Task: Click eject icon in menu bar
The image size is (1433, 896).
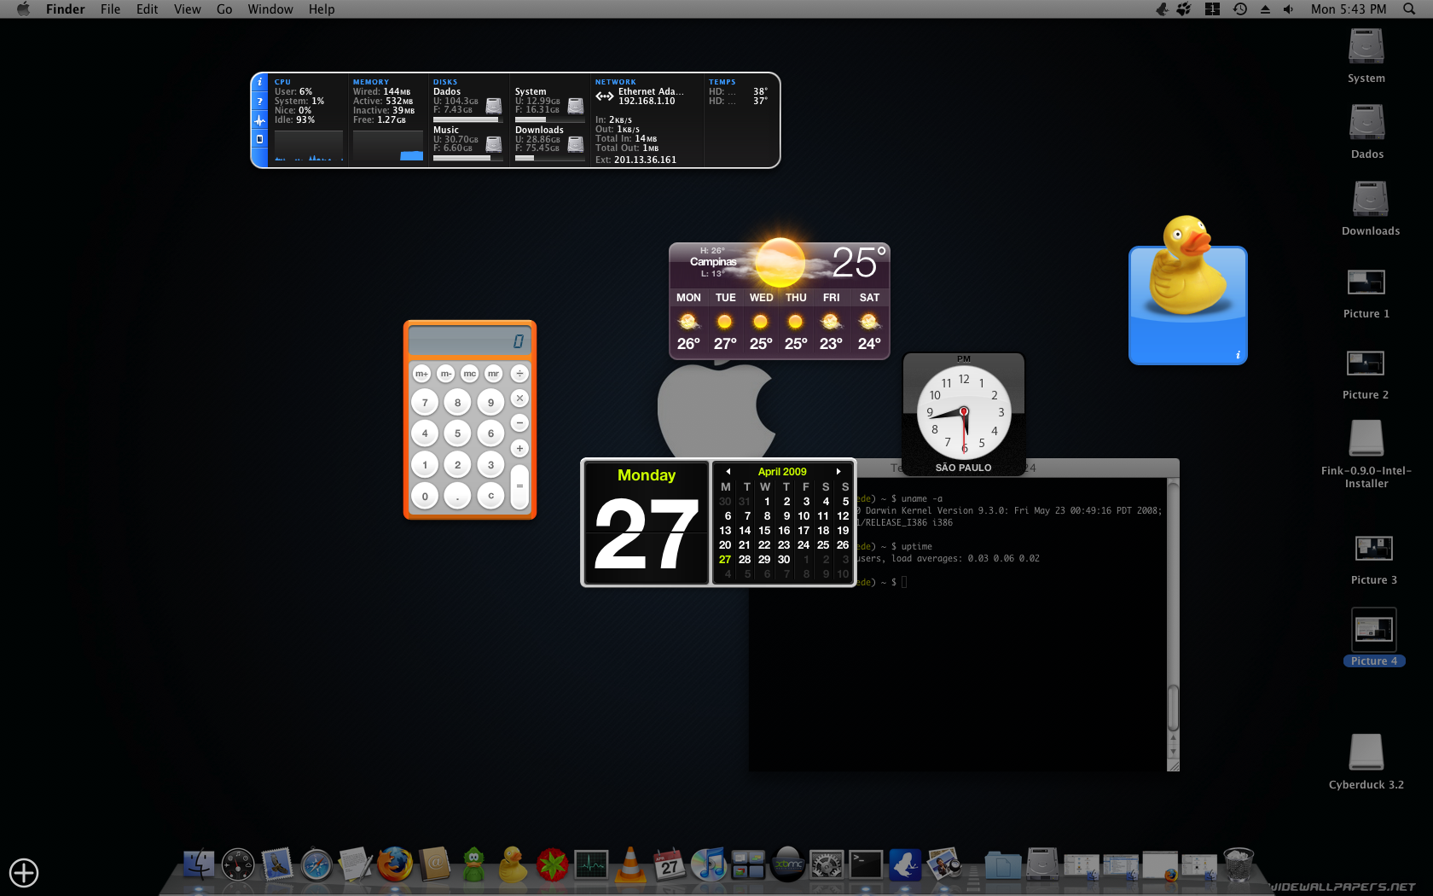Action: [1265, 9]
